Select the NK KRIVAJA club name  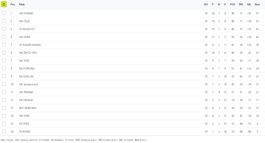tap(26, 100)
